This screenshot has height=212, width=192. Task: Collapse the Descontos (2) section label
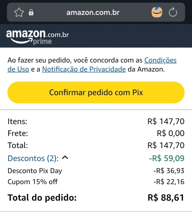(33, 158)
